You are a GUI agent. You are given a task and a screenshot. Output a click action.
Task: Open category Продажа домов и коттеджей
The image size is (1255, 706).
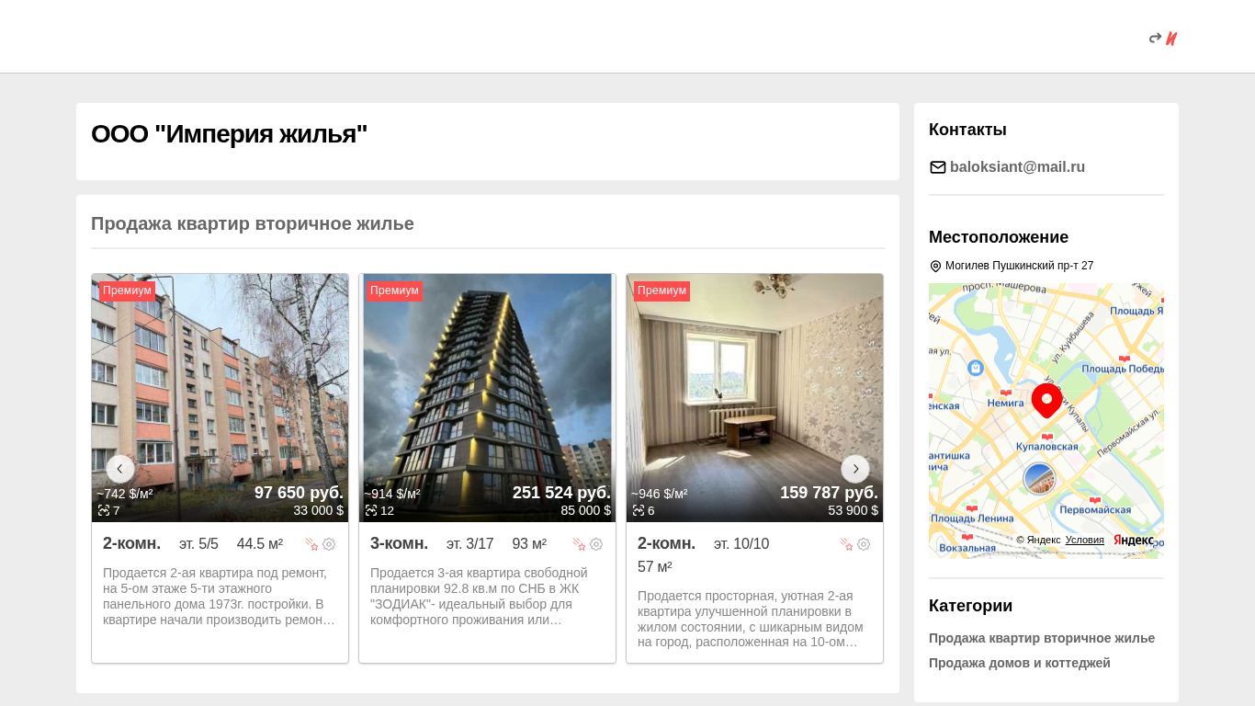tap(1020, 663)
